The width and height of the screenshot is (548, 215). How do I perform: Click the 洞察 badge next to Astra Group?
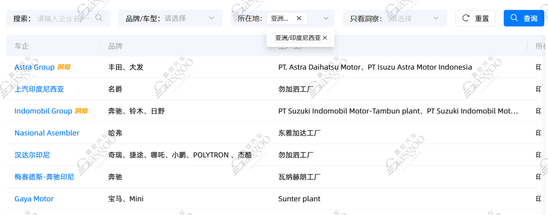click(x=64, y=67)
